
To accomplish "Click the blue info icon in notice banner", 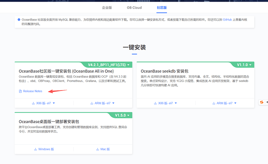I will [x=19, y=19].
